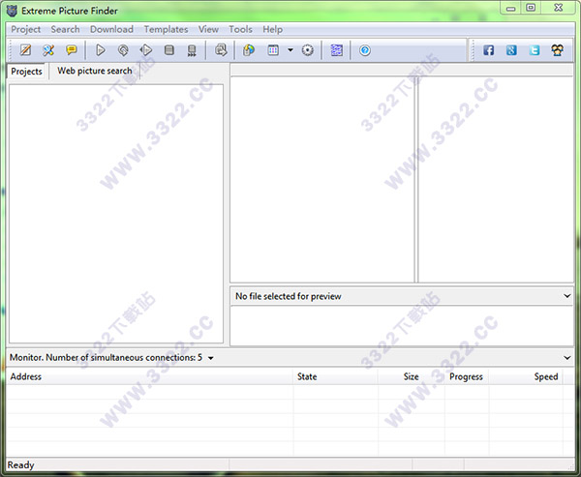Viewport: 581px width, 477px height.
Task: Click the 'No file selected for preview' label
Action: 289,296
